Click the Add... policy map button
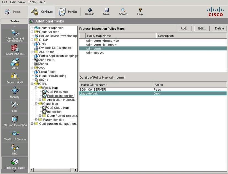The height and width of the screenshot is (174, 228). [184, 28]
